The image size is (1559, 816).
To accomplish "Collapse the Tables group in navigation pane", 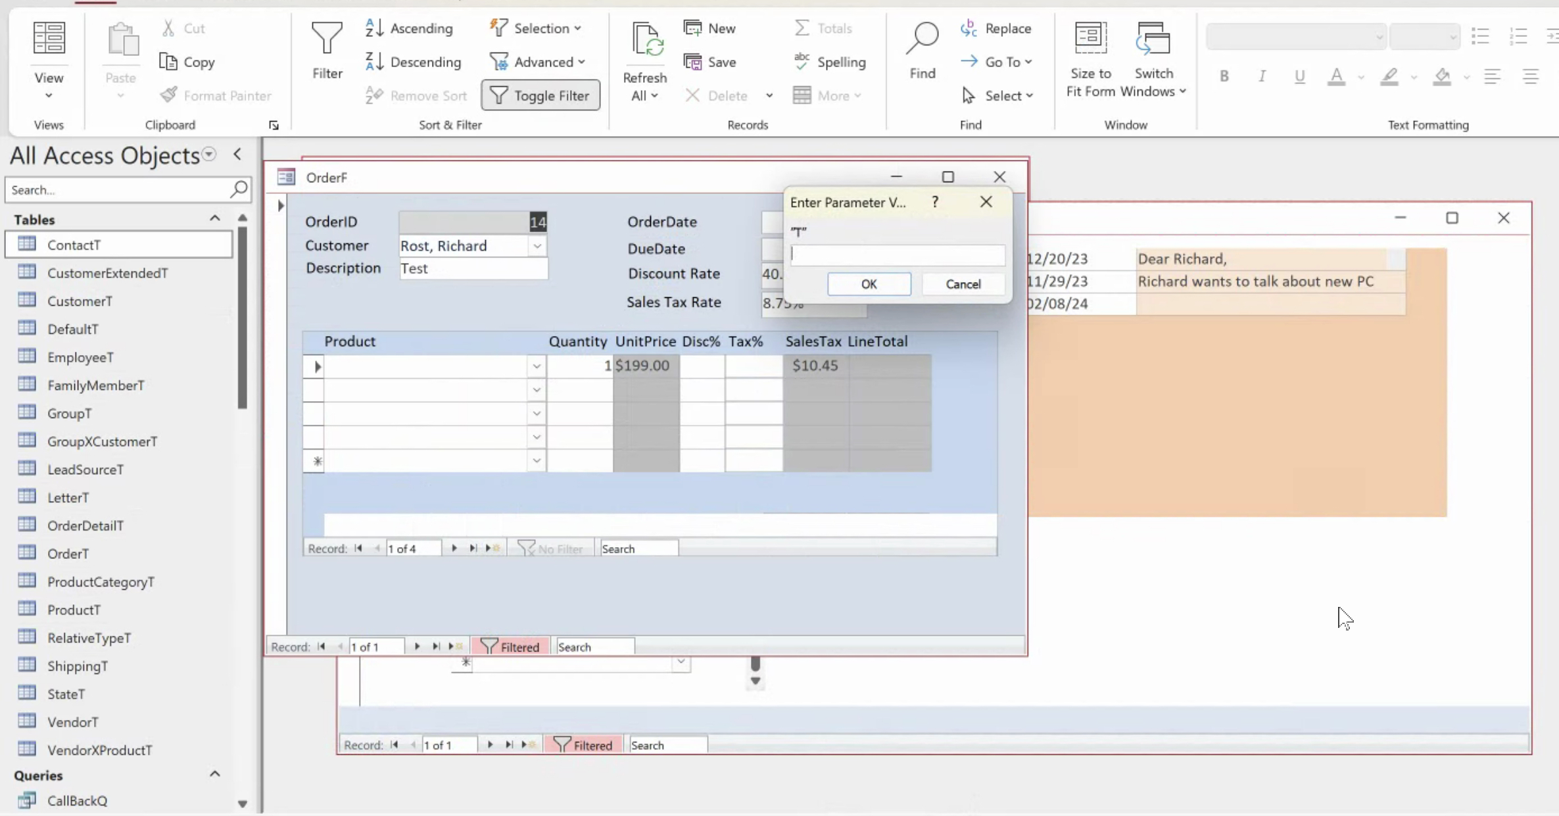I will (214, 219).
